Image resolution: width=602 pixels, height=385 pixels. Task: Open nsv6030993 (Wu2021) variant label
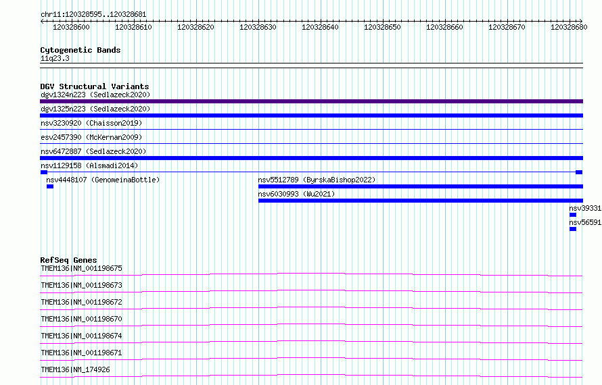pos(296,194)
